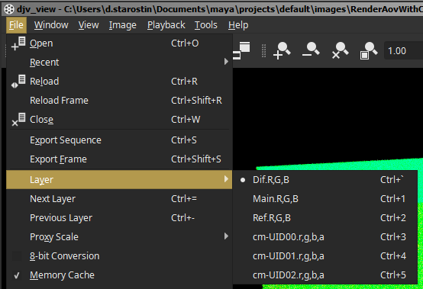Choose Open from the File menu
423x289 pixels.
[x=119, y=43]
